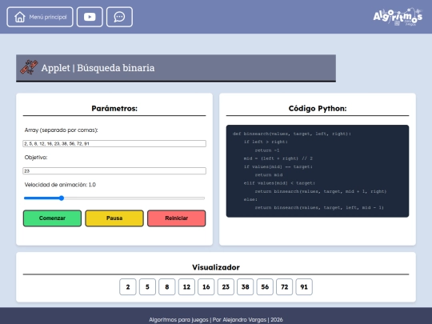Select array cell 16 in Visualizador

(x=206, y=287)
